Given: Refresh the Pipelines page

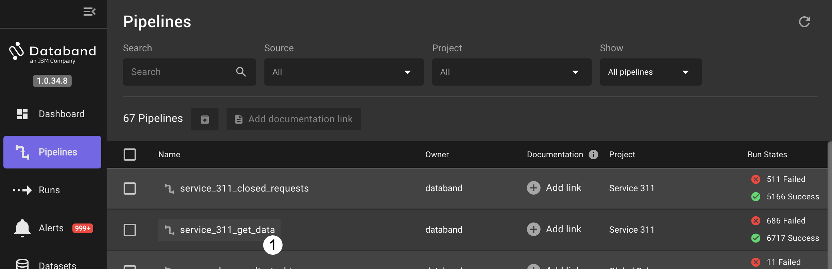Looking at the screenshot, I should tap(804, 22).
